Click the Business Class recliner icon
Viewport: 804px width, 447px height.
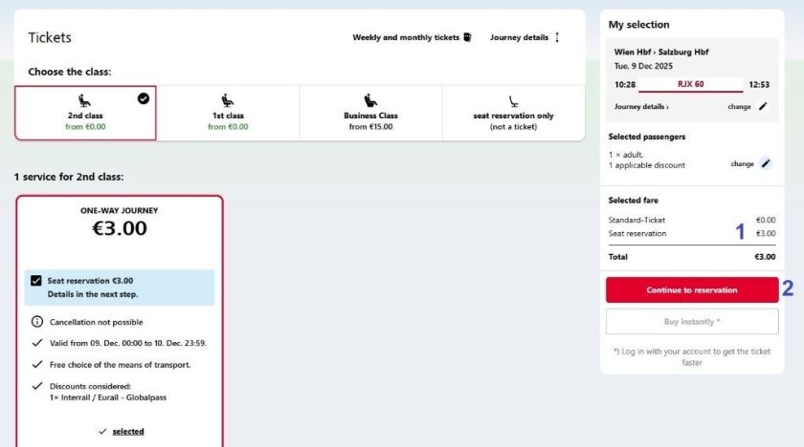pyautogui.click(x=370, y=100)
